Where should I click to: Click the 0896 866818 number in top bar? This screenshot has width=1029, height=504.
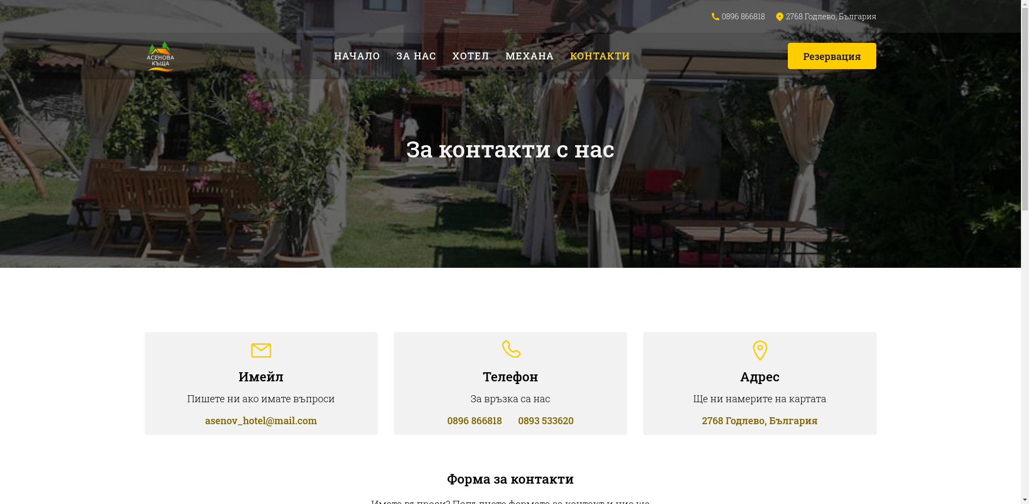point(743,17)
